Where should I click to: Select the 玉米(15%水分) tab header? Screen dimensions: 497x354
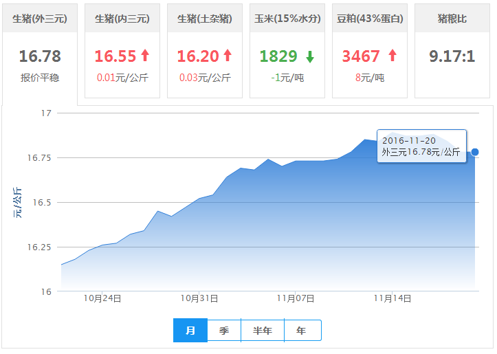287,19
